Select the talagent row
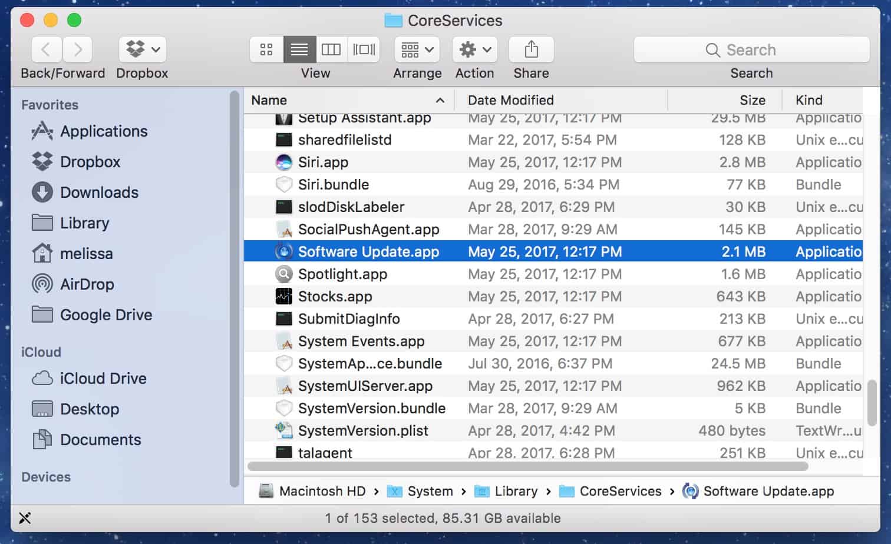The width and height of the screenshot is (891, 544). [553, 452]
